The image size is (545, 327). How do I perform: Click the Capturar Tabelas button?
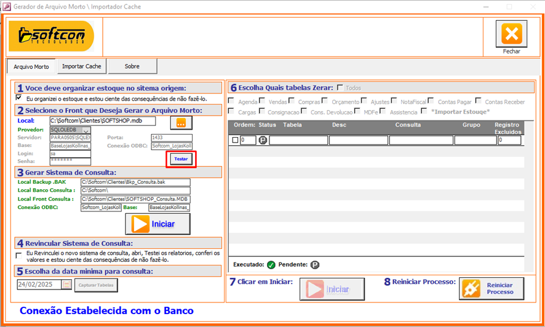[95, 285]
